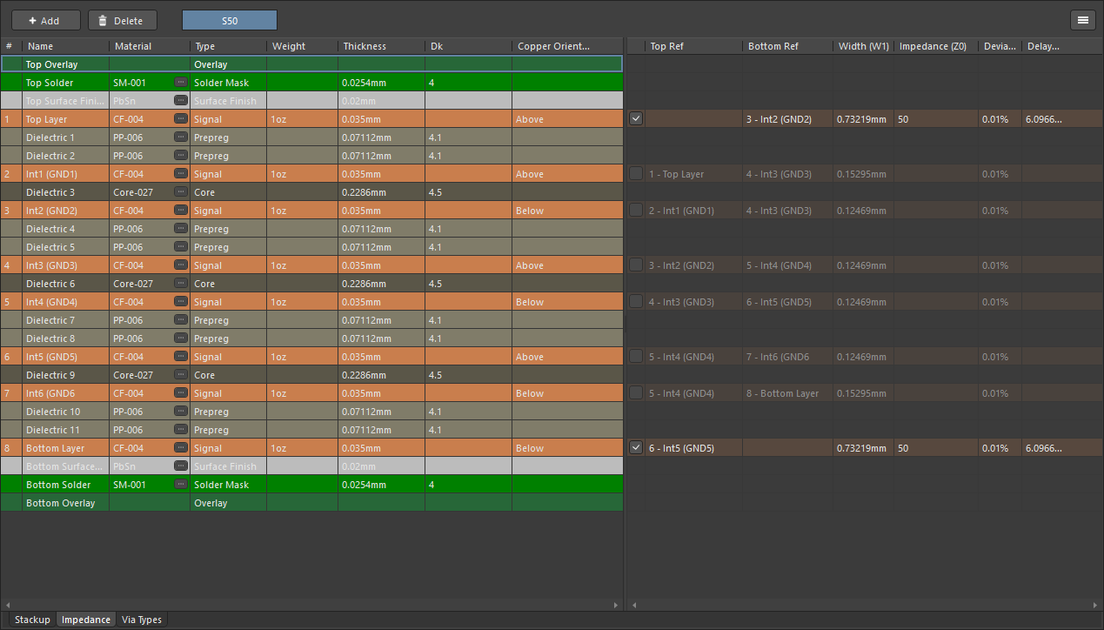Open material picker for Dielectric 7
1104x630 pixels.
[180, 320]
